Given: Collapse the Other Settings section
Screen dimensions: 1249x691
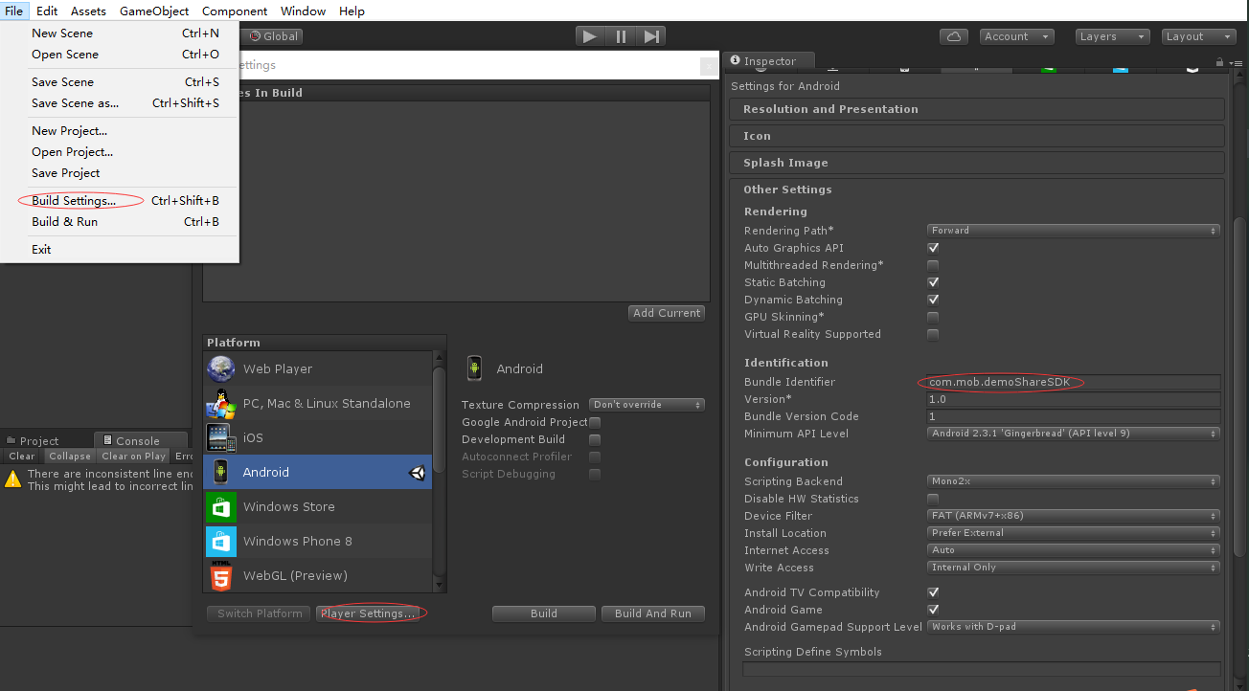Looking at the screenshot, I should pyautogui.click(x=977, y=189).
